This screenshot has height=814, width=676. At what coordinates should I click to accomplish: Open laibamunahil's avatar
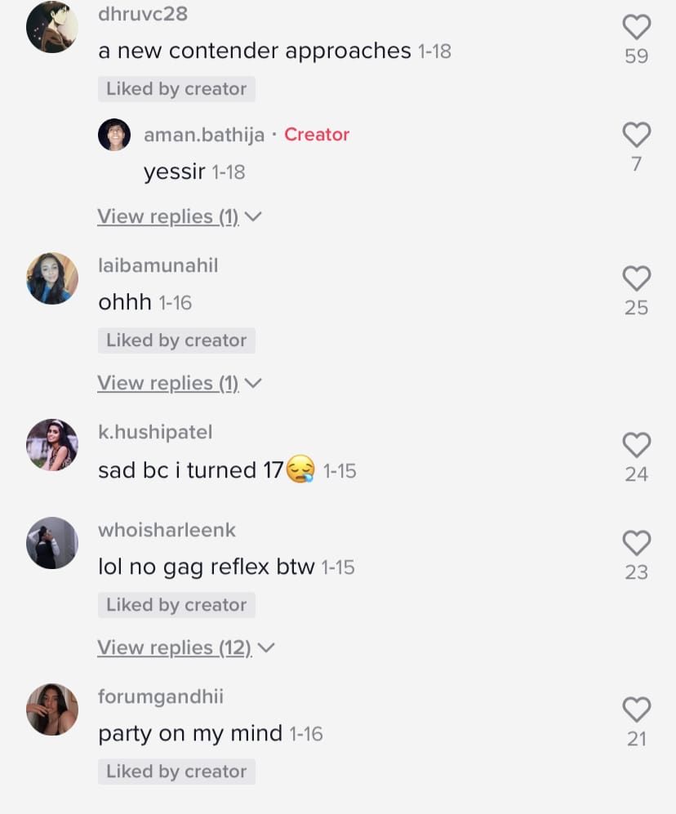pos(52,278)
